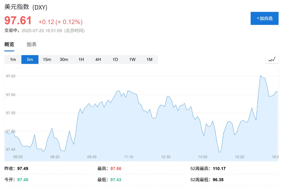Select the 15m interval
This screenshot has height=187, width=286.
click(x=47, y=60)
